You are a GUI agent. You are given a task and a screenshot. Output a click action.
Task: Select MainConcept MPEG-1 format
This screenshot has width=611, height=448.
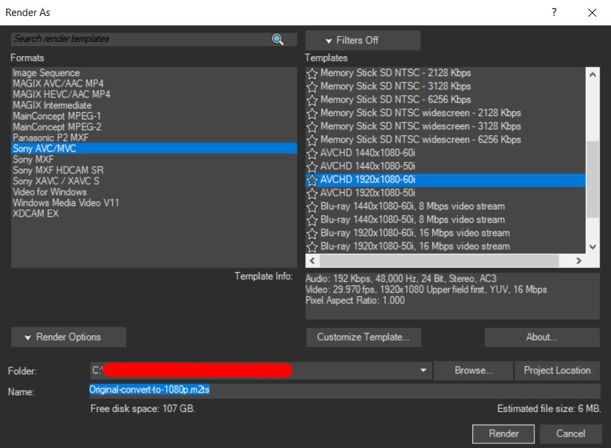(154, 116)
